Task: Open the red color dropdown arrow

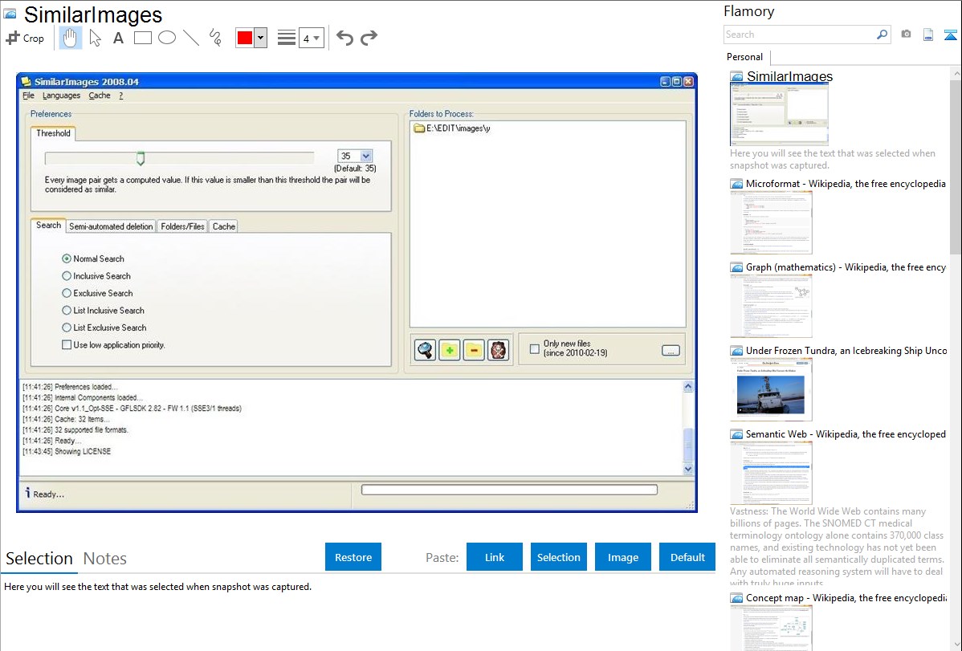Action: [x=260, y=39]
